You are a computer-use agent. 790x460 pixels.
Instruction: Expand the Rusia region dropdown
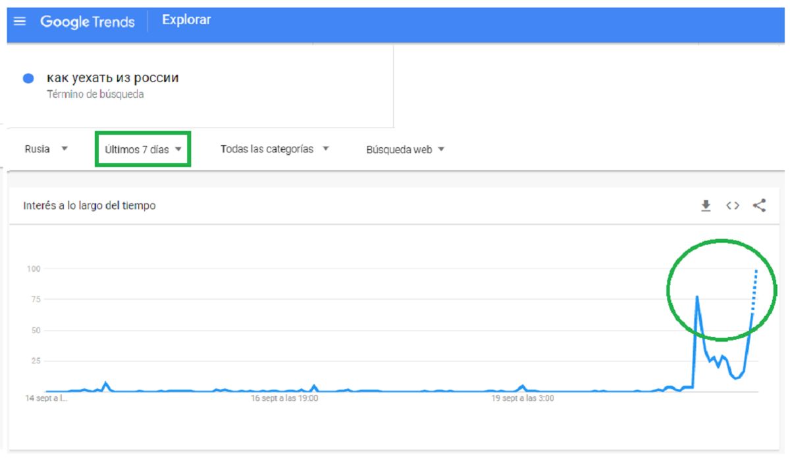pos(46,149)
